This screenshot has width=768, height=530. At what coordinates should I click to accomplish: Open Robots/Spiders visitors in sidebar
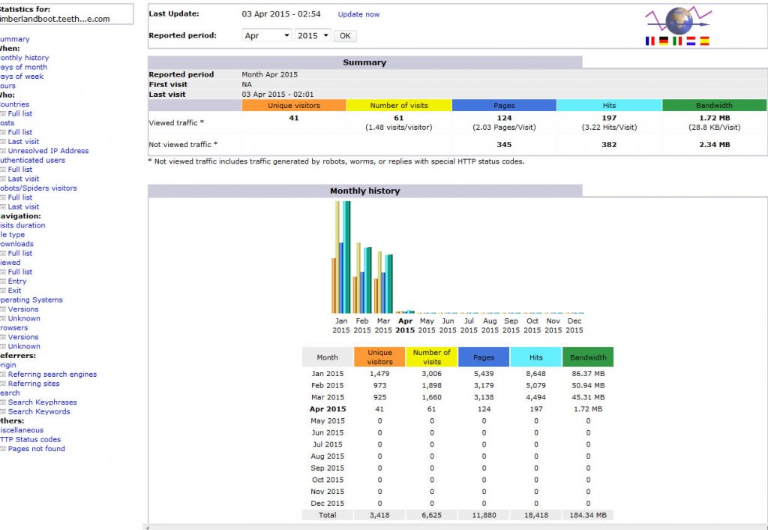[37, 188]
